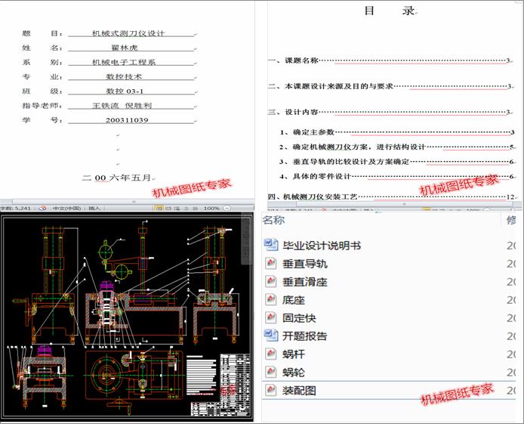Click contents entry 2、确定机械测刀仪方案

click(397, 147)
